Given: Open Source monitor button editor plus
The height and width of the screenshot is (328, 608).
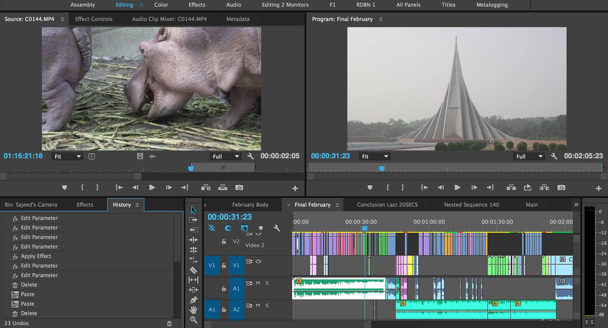Looking at the screenshot, I should (x=295, y=188).
